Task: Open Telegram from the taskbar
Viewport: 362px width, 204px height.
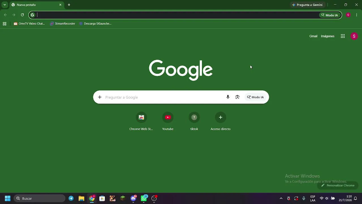Action: coord(71,199)
